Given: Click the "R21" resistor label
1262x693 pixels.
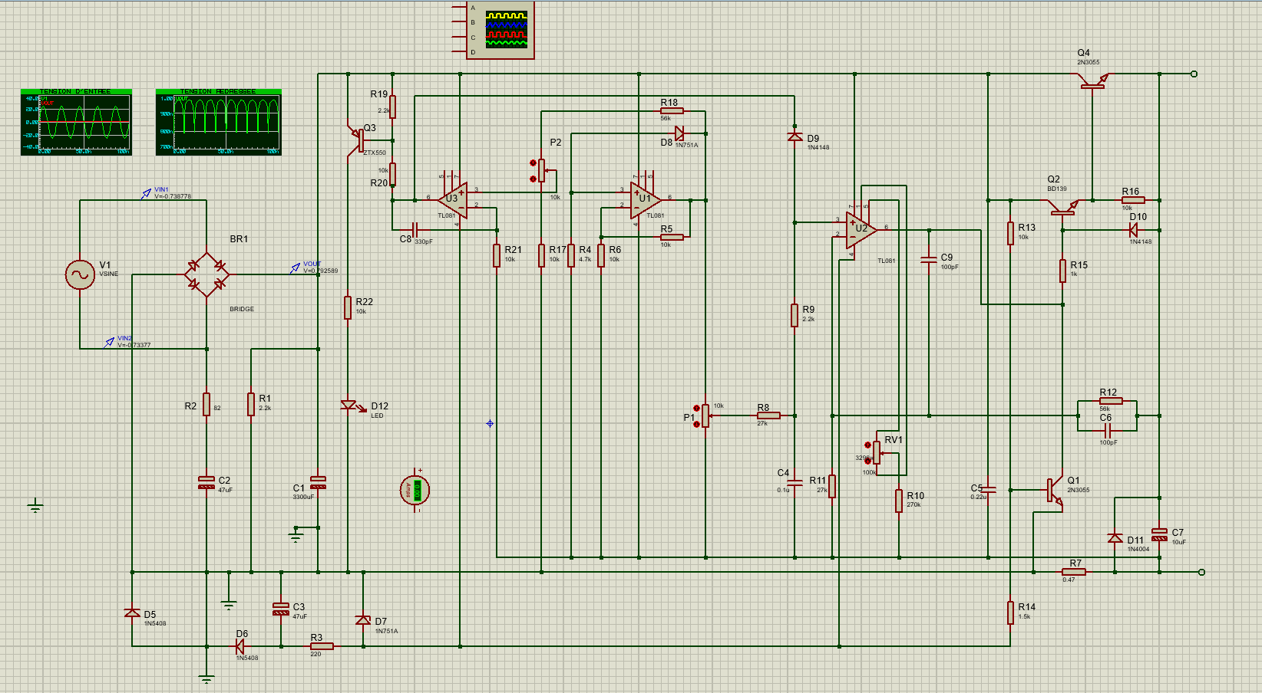Looking at the screenshot, I should click(513, 250).
